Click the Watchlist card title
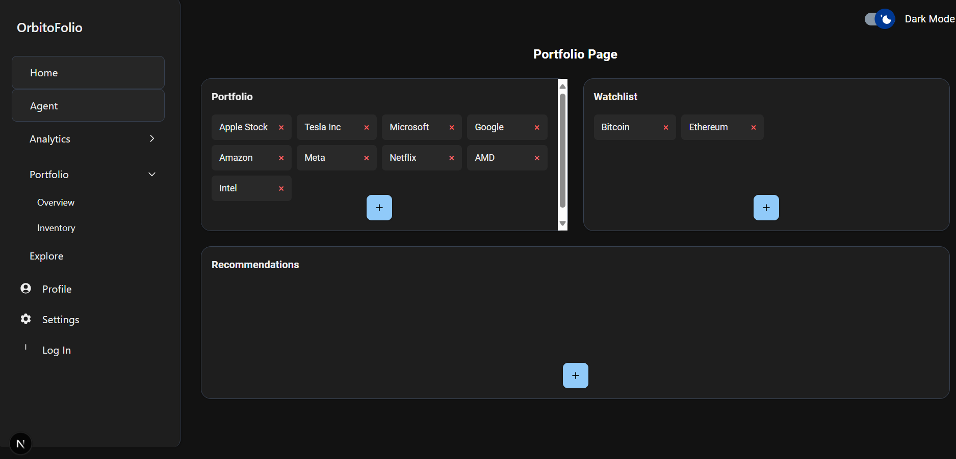 pyautogui.click(x=615, y=97)
